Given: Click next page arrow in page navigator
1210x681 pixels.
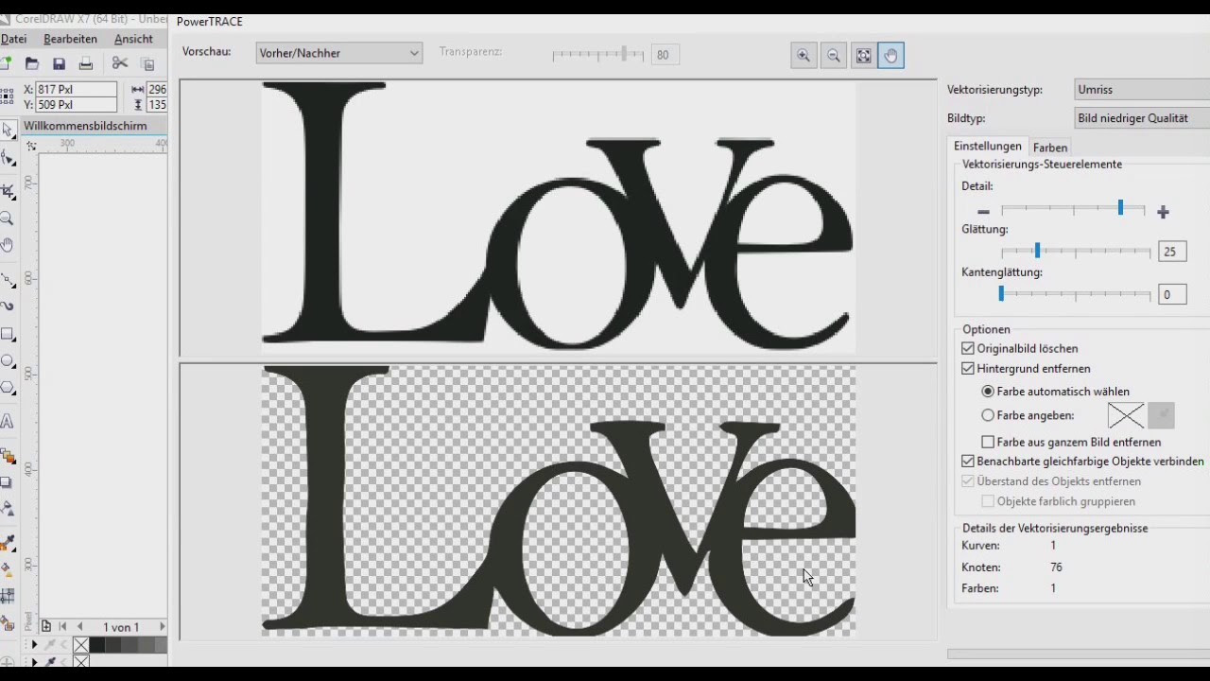Looking at the screenshot, I should pyautogui.click(x=162, y=626).
